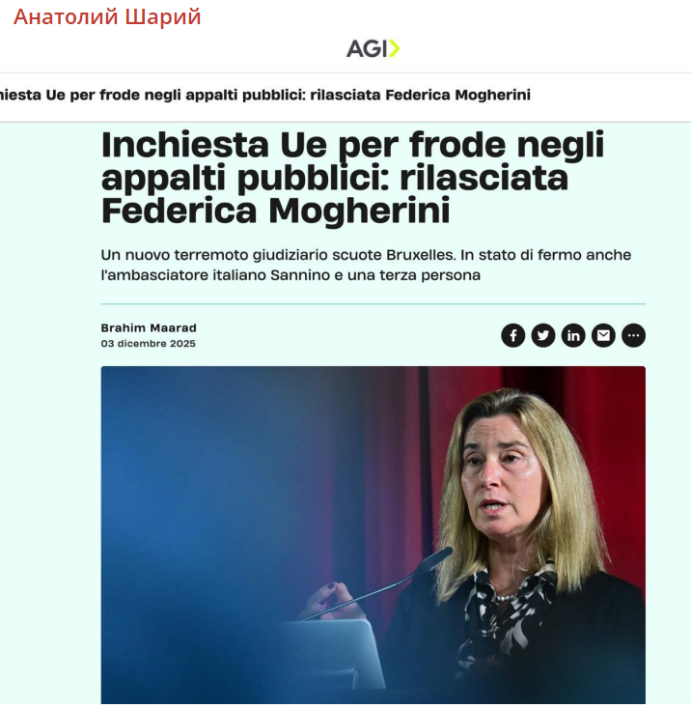Image resolution: width=691 pixels, height=708 pixels.
Task: Click the green chevron in AGI logo
Action: (x=394, y=48)
